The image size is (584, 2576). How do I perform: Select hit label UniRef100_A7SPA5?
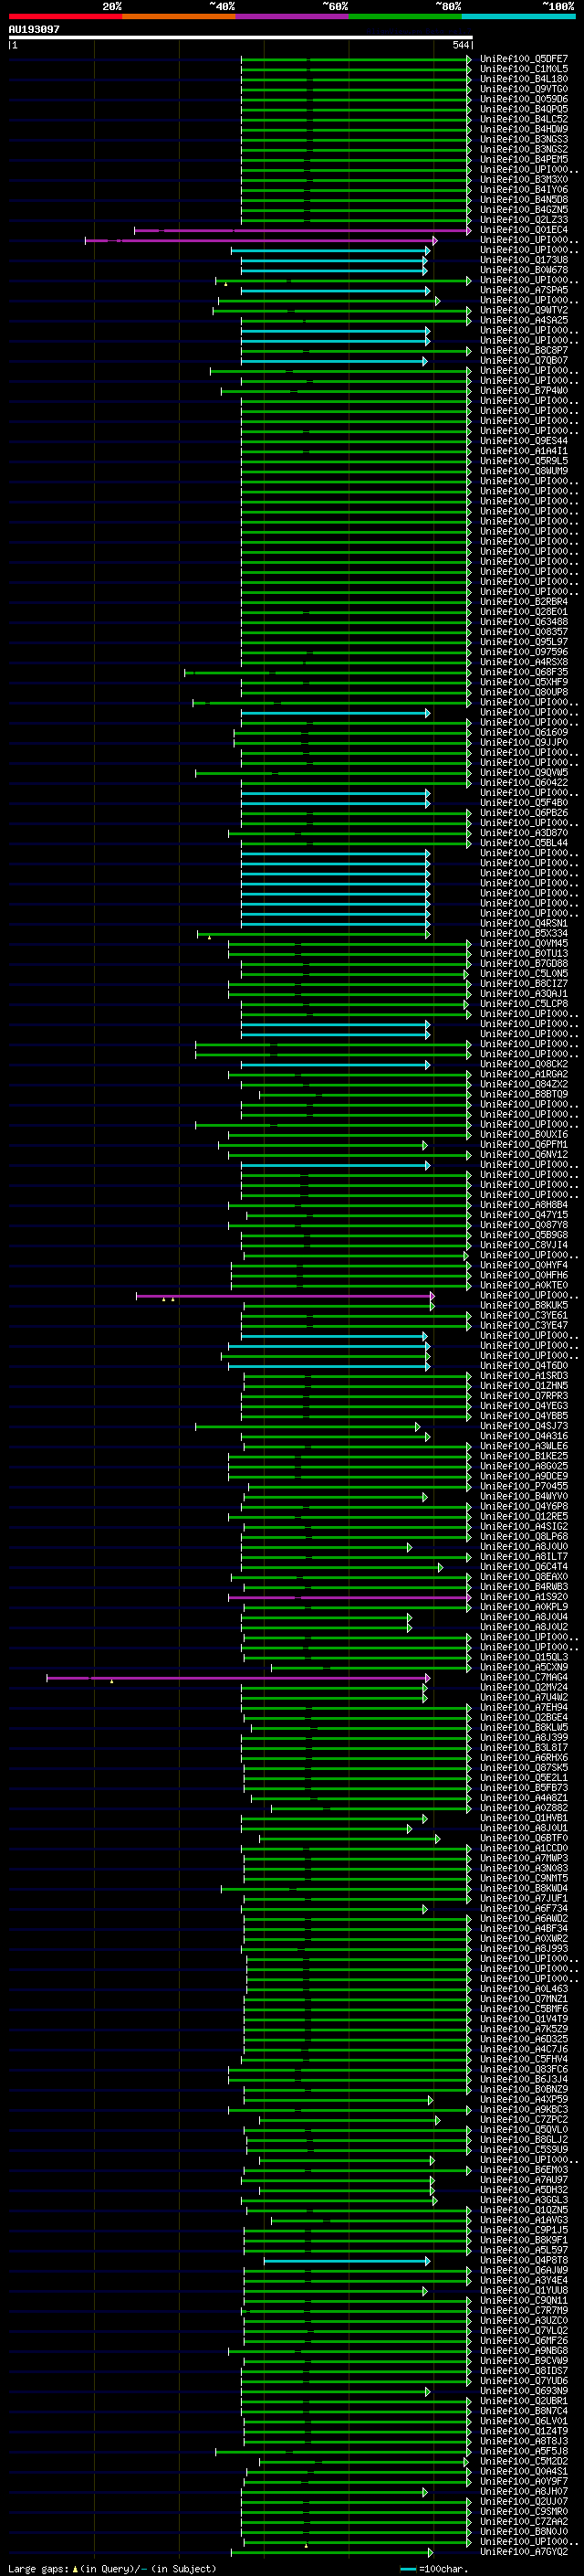(x=524, y=290)
